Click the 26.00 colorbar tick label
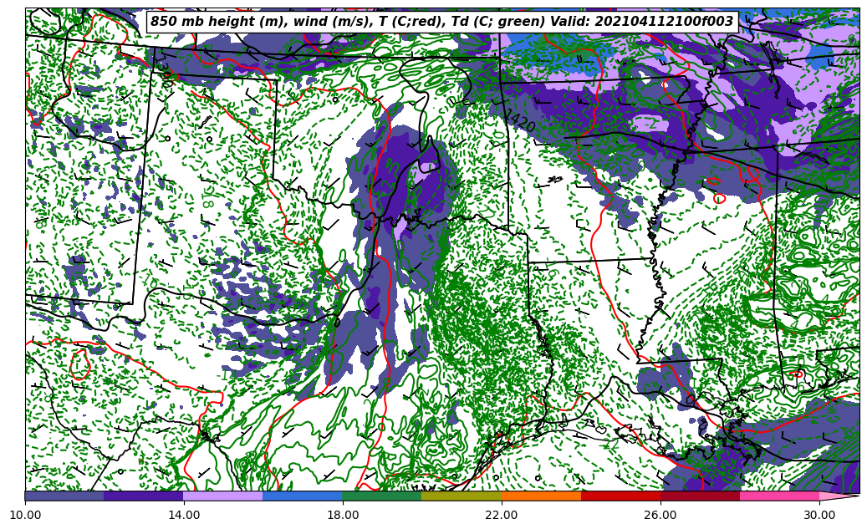Image resolution: width=867 pixels, height=529 pixels. 660,515
